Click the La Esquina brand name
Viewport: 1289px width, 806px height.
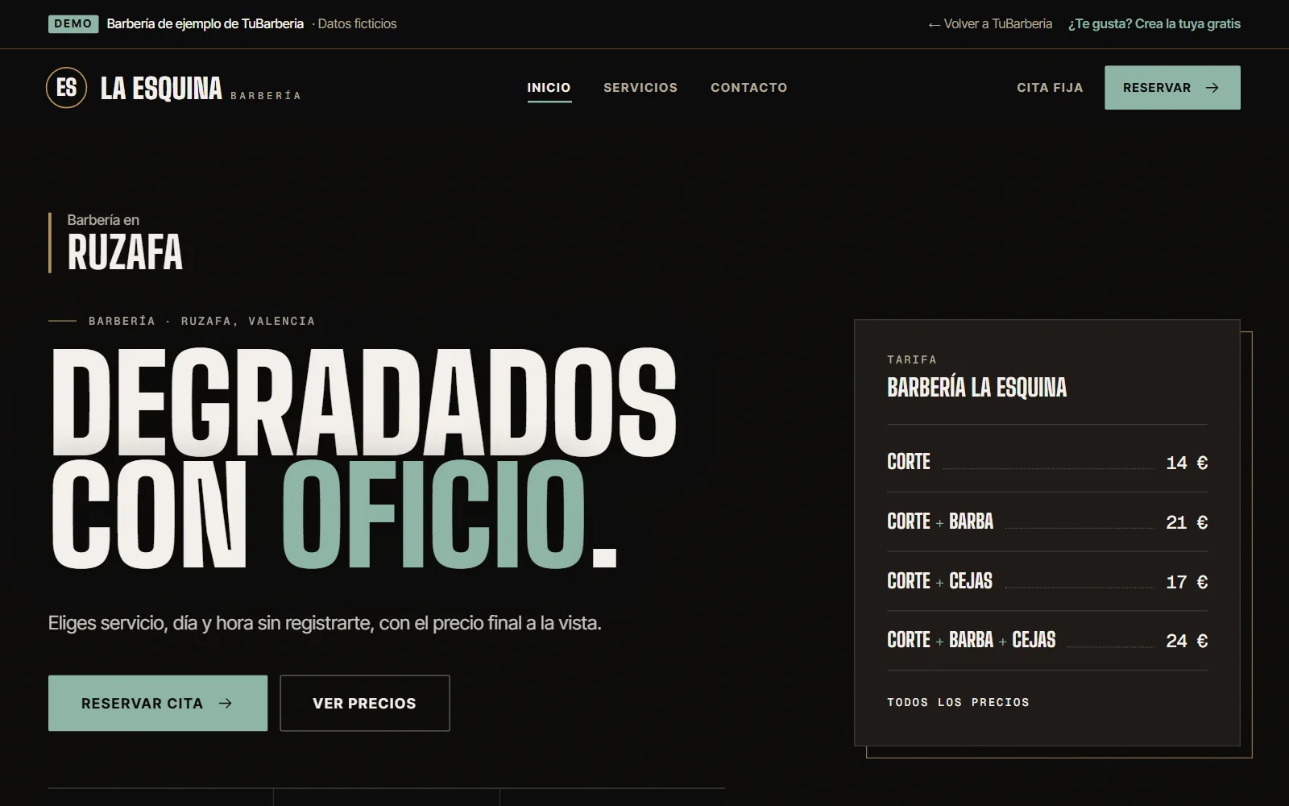[161, 88]
